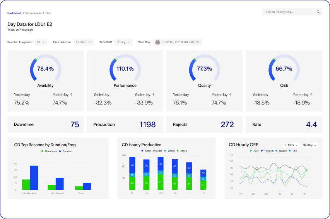Select the Rejects 272 card

(204, 125)
